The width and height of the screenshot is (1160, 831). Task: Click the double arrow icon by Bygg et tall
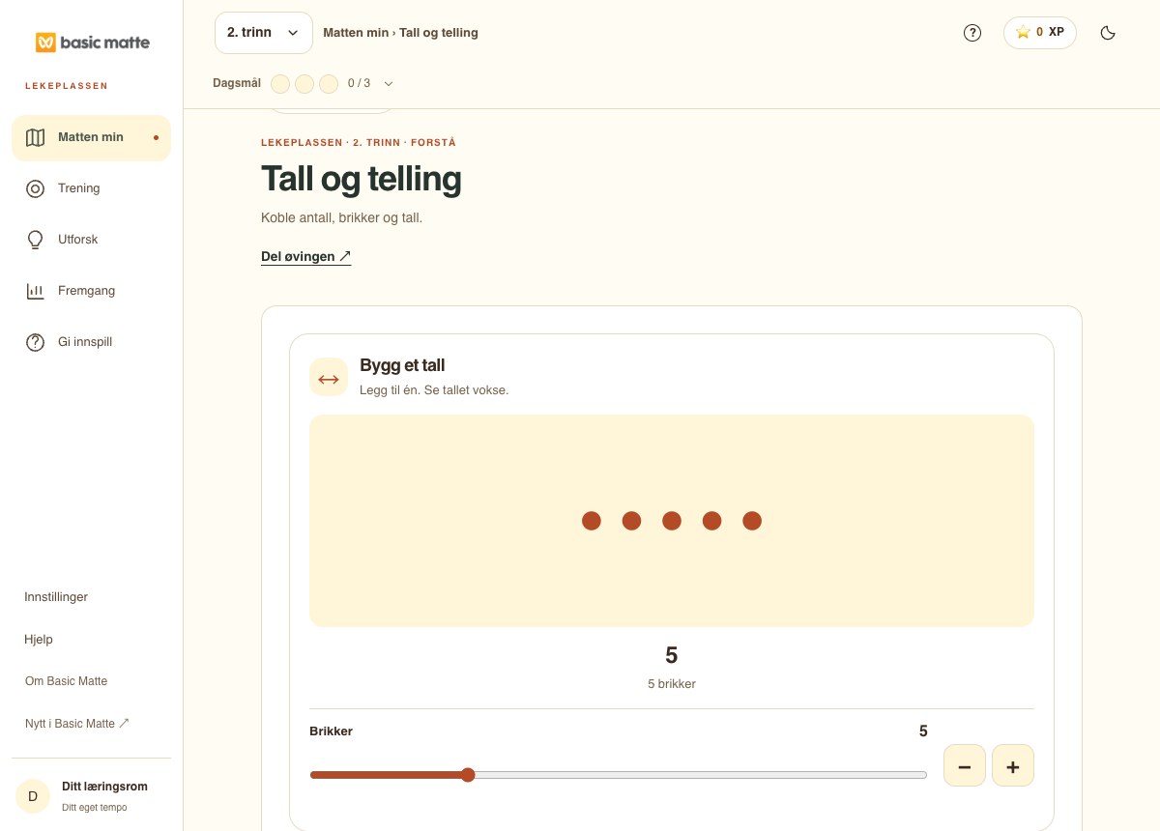point(329,377)
